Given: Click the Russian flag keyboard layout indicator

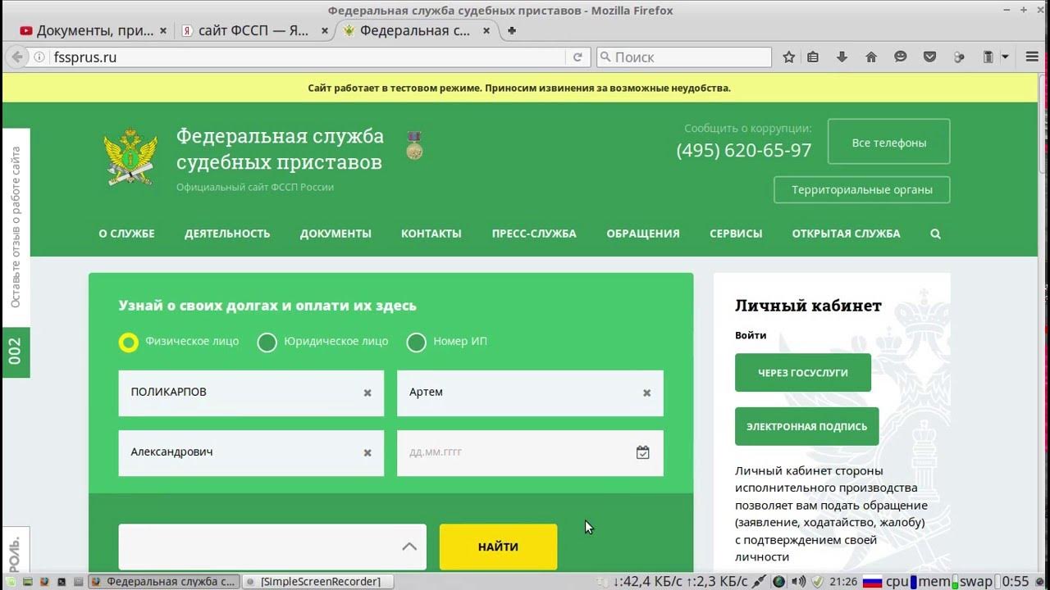Looking at the screenshot, I should click(872, 582).
